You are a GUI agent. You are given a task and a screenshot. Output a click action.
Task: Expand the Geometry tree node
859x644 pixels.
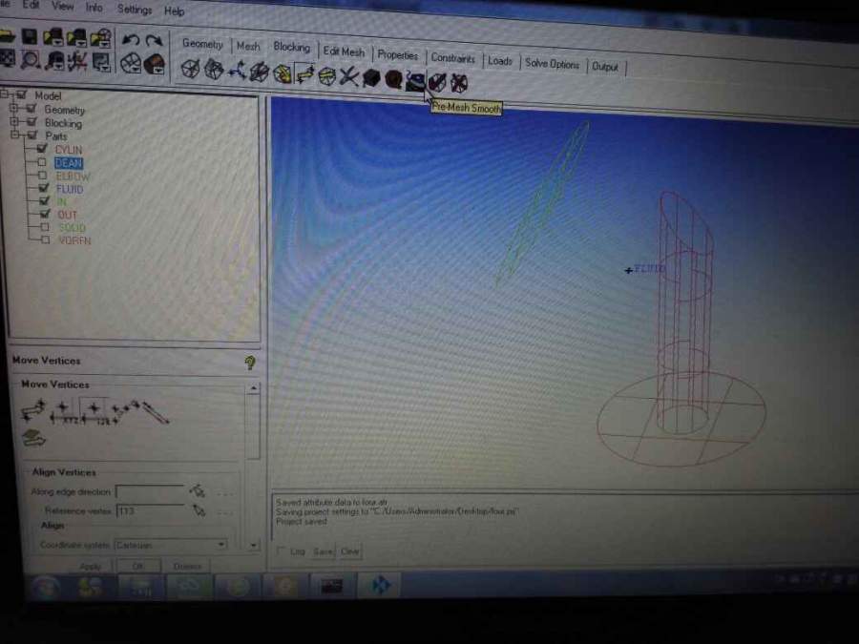(14, 108)
